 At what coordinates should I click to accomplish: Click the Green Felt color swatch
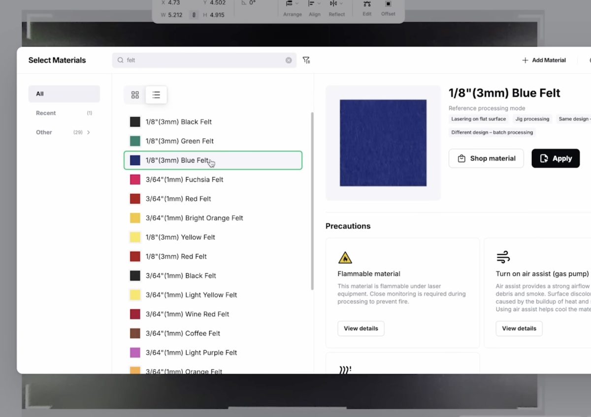(135, 141)
